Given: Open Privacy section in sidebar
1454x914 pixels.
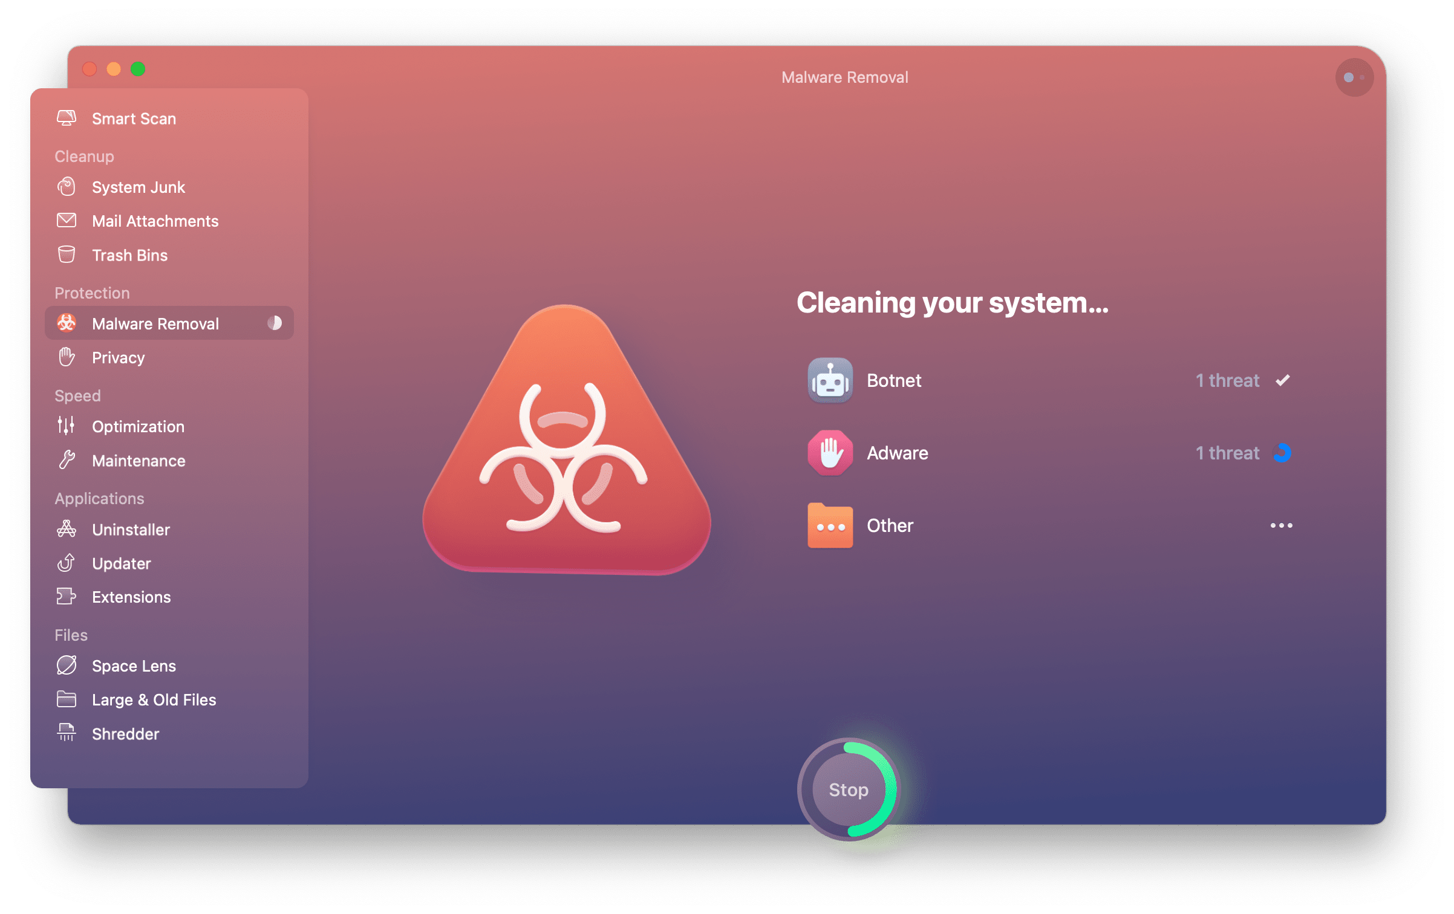Looking at the screenshot, I should pyautogui.click(x=119, y=358).
